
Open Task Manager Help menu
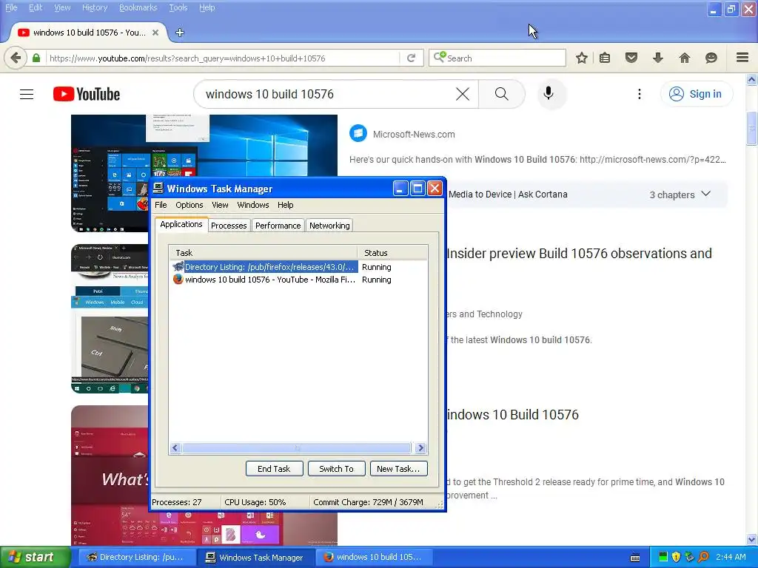pos(285,205)
